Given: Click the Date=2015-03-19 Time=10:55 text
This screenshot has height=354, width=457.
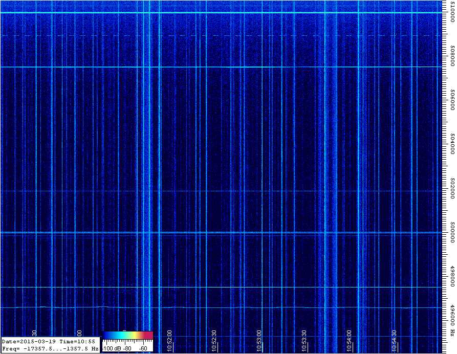Looking at the screenshot, I should click(x=49, y=341).
